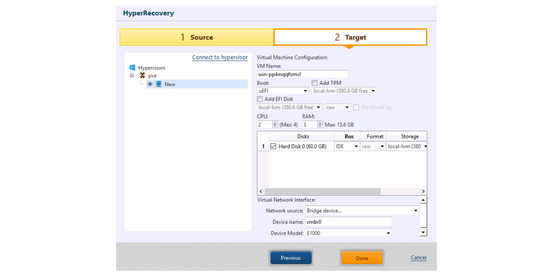Enable the Add EFI Disk checkbox
Image resolution: width=553 pixels, height=276 pixels.
260,99
